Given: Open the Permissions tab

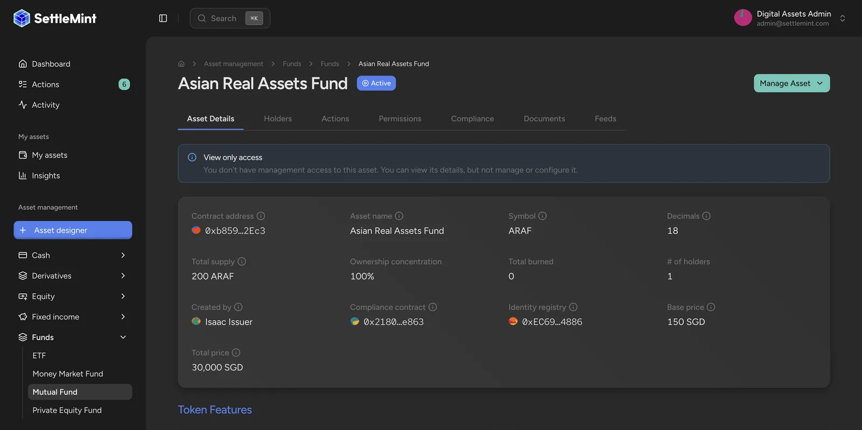Looking at the screenshot, I should (x=400, y=119).
